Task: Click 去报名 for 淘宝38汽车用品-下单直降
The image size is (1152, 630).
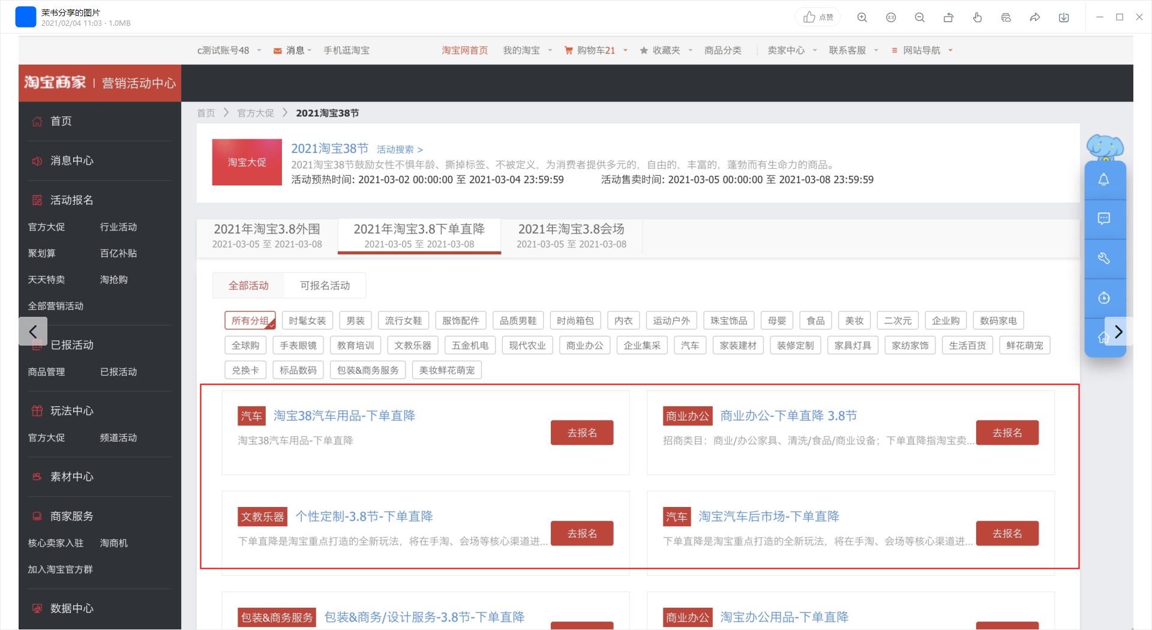Action: click(582, 433)
